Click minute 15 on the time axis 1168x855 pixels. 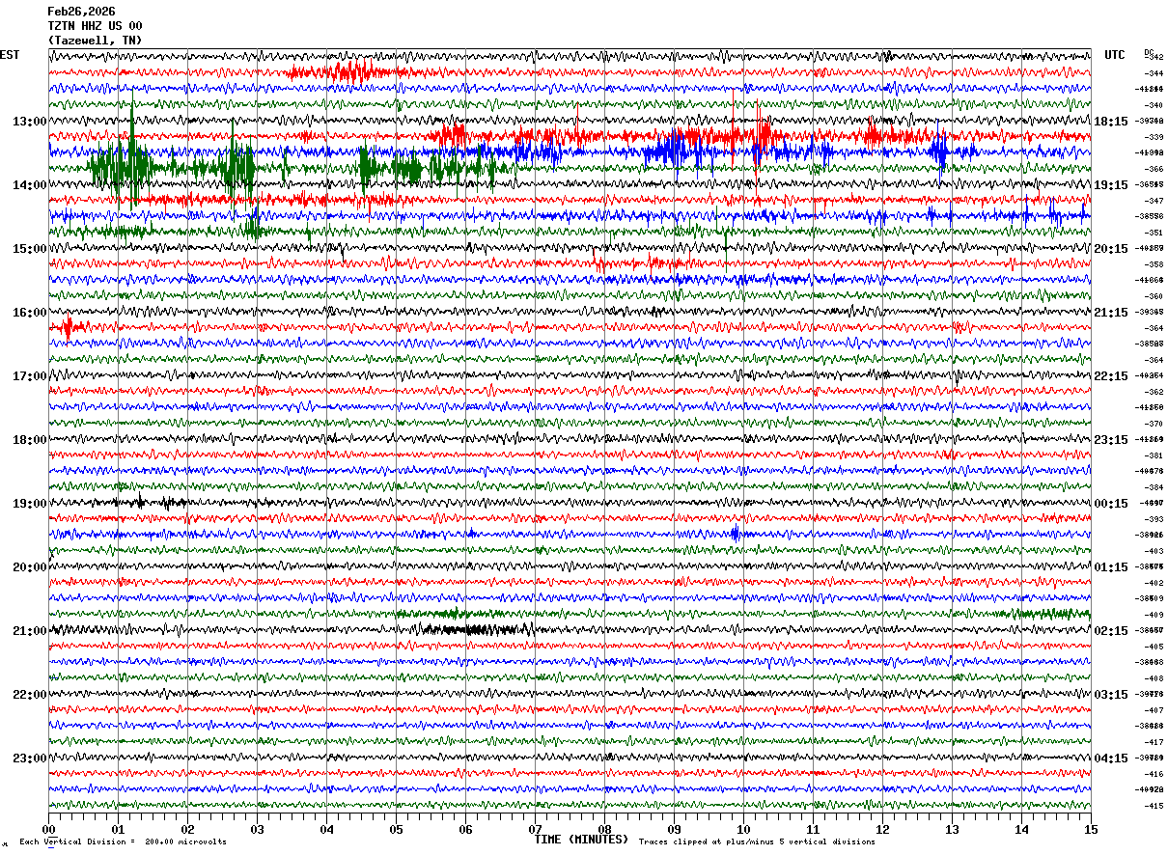point(1090,829)
